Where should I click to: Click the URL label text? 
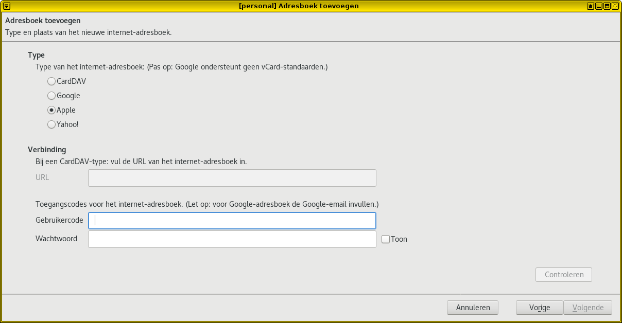click(42, 177)
